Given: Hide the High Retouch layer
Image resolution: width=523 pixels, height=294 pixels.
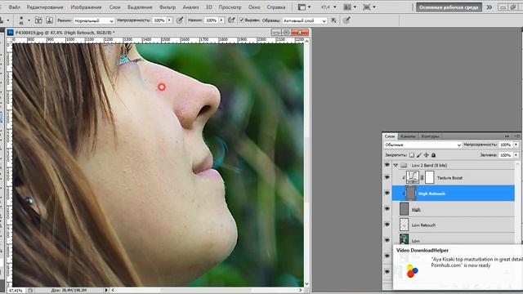Looking at the screenshot, I should pyautogui.click(x=387, y=193).
